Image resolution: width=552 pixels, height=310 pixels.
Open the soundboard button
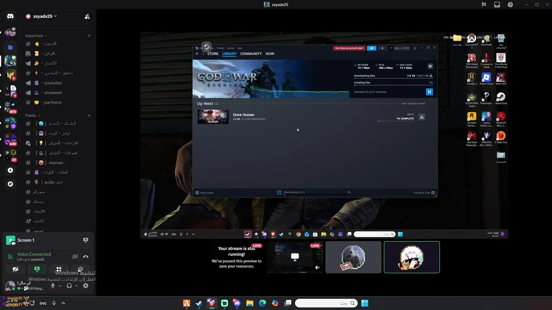(80, 269)
